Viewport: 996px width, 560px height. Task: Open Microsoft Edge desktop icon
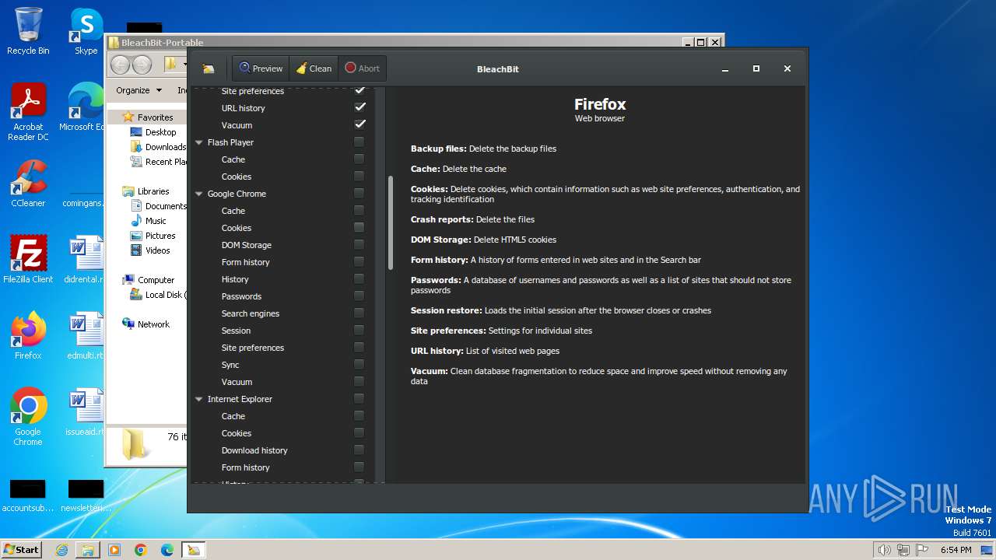pos(86,107)
